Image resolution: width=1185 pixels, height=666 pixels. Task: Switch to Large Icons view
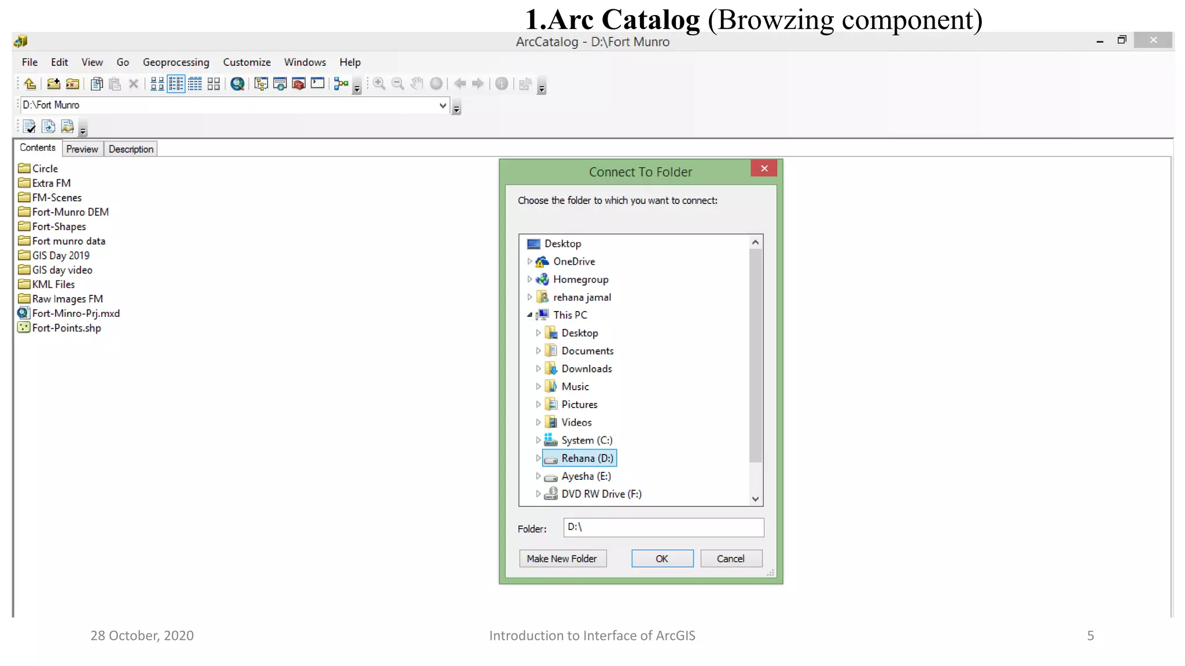click(157, 84)
